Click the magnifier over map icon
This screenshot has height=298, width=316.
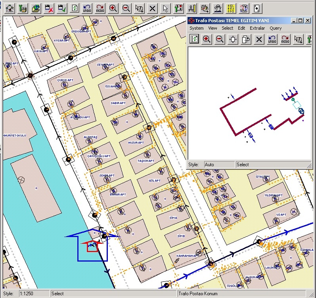tap(205, 8)
